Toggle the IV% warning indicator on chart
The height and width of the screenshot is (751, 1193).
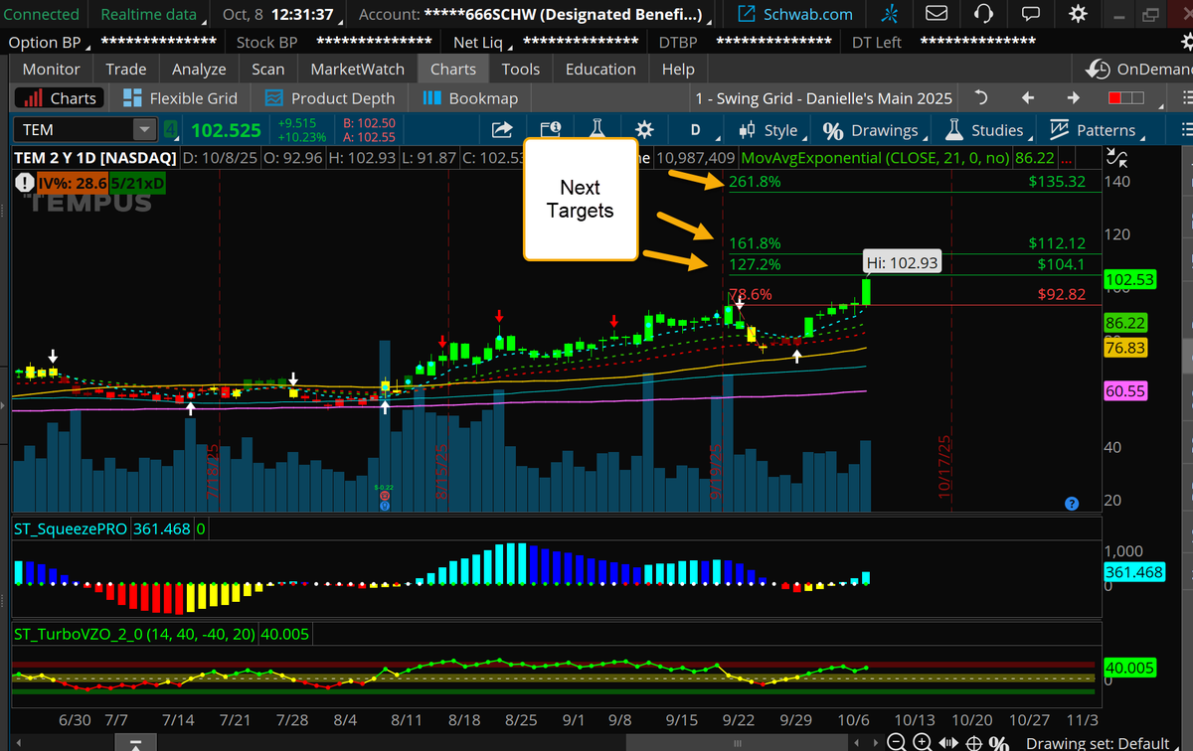point(24,183)
